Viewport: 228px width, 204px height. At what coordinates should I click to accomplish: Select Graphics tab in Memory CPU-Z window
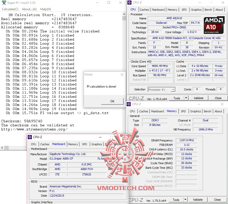196,111
